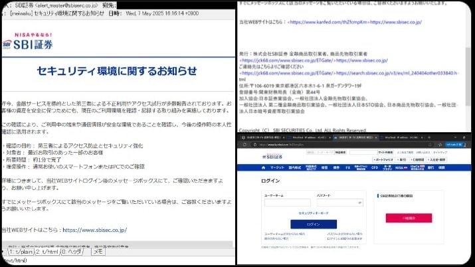Image resolution: width=475 pixels, height=267 pixels.
Task: Open the NISA navigation menu
Action: (401, 167)
